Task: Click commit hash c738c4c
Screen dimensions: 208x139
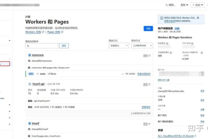Action: point(52,74)
